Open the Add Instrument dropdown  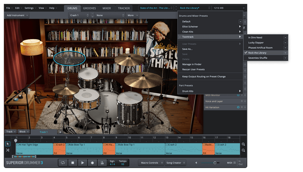17,15
